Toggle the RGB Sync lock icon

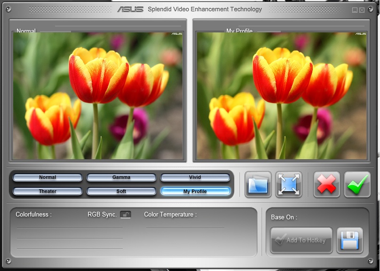click(x=126, y=215)
